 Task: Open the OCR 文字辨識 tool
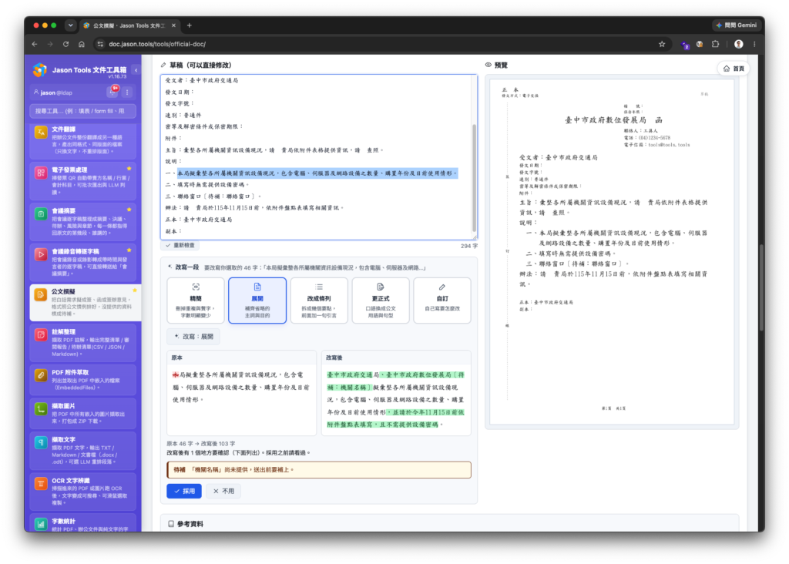coord(83,491)
